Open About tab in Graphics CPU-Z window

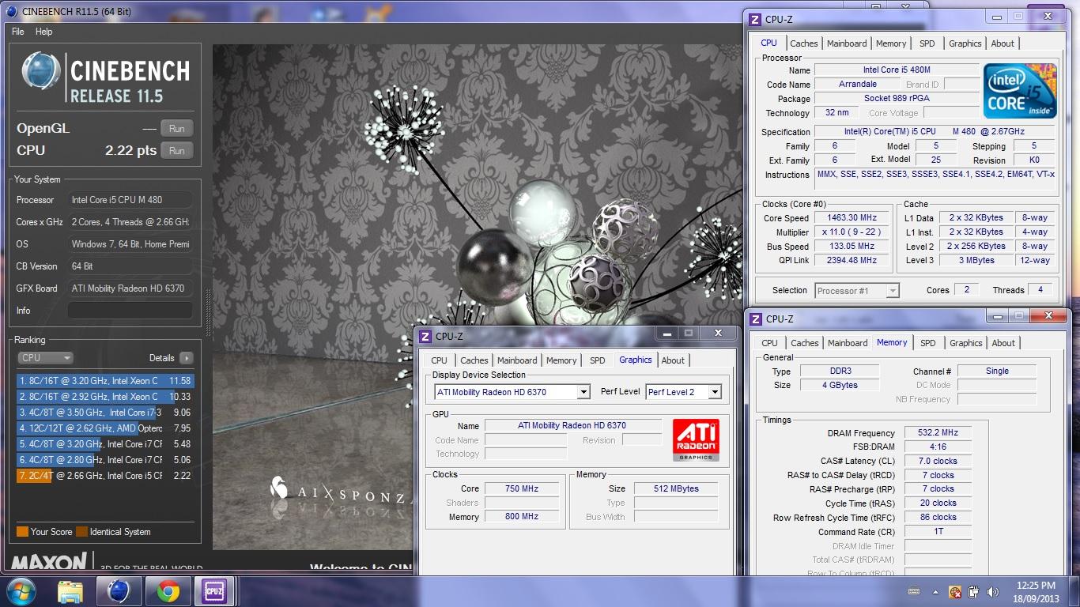[x=673, y=360]
